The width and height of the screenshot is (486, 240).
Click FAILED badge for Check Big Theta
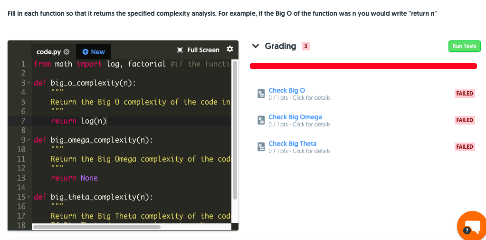(465, 147)
